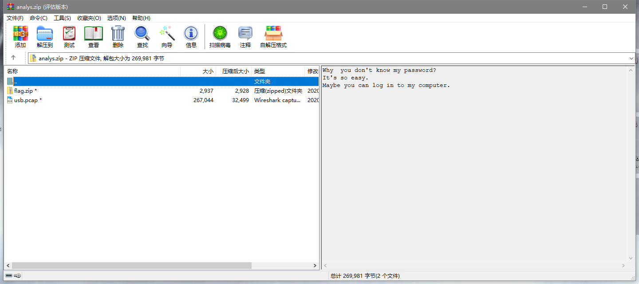Click file list horizontal scrollbar thumb
The image size is (639, 284).
[x=131, y=265]
